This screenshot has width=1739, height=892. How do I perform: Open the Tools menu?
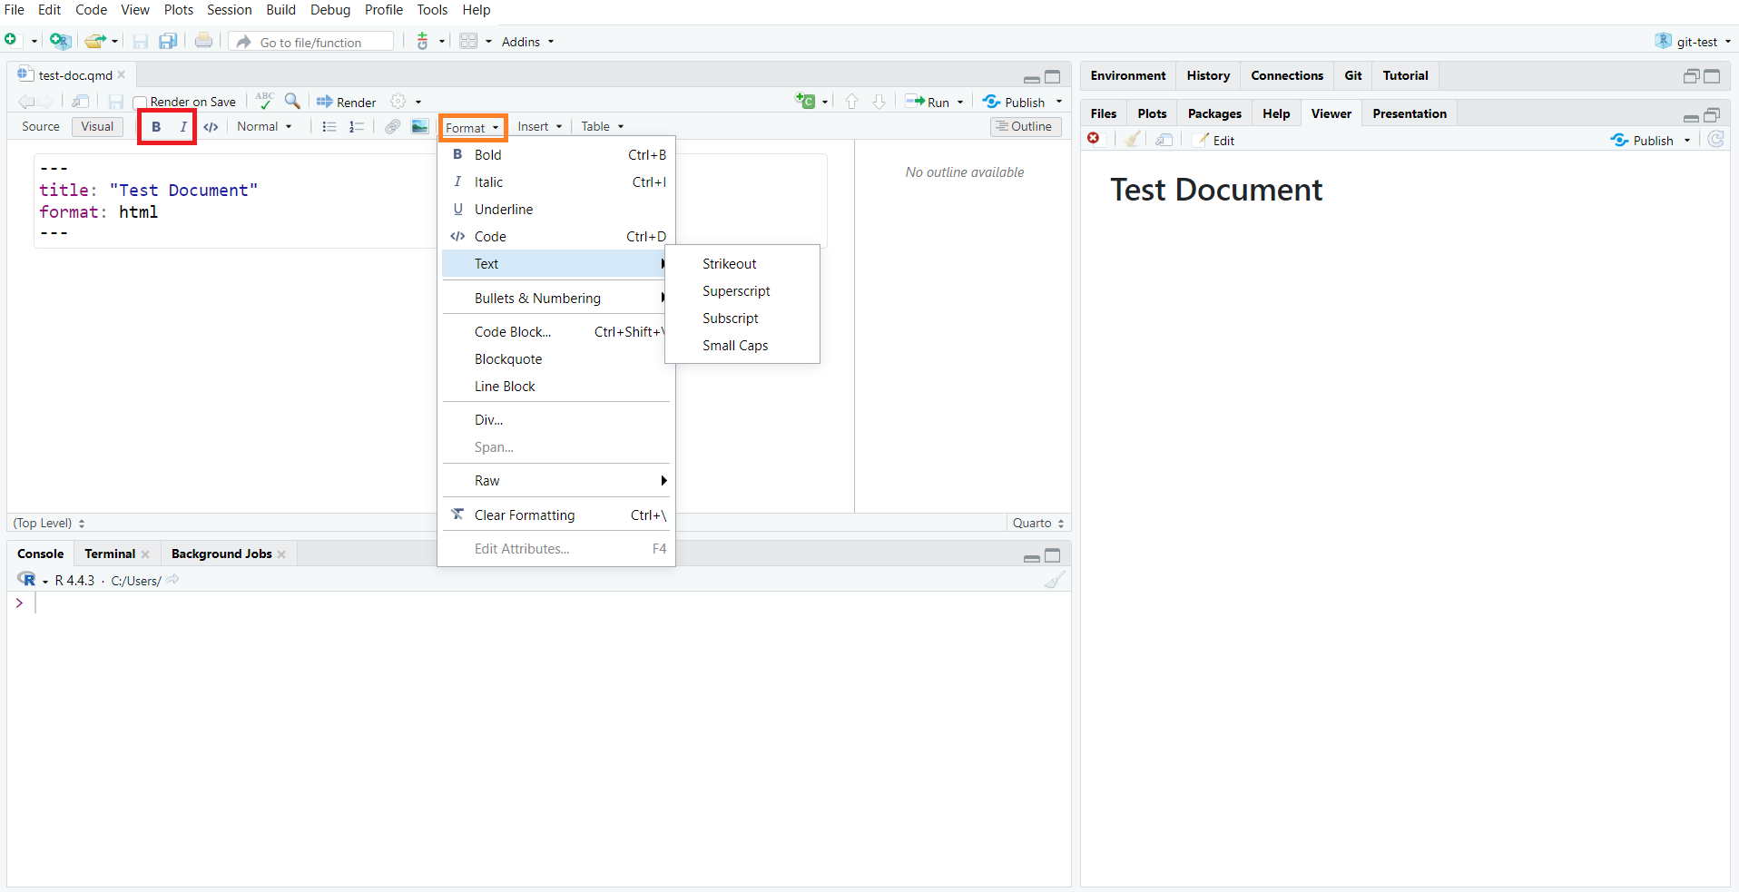(432, 10)
